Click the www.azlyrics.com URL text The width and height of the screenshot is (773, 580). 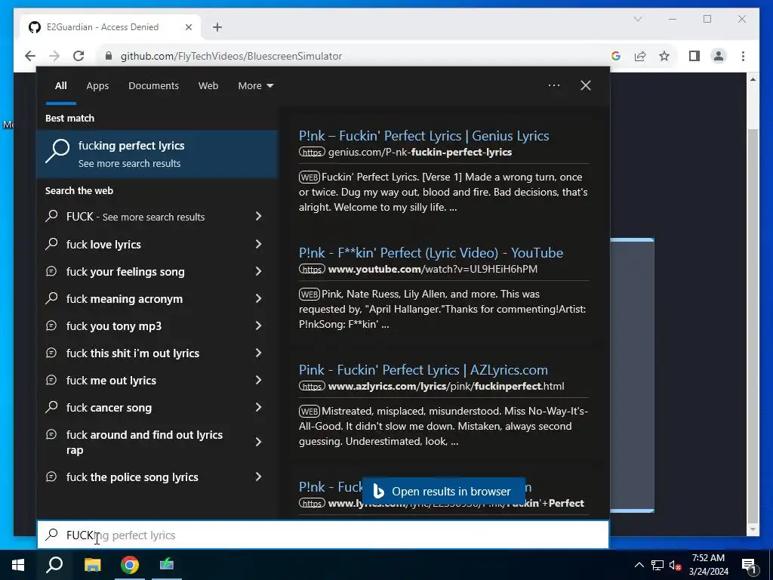click(x=446, y=386)
